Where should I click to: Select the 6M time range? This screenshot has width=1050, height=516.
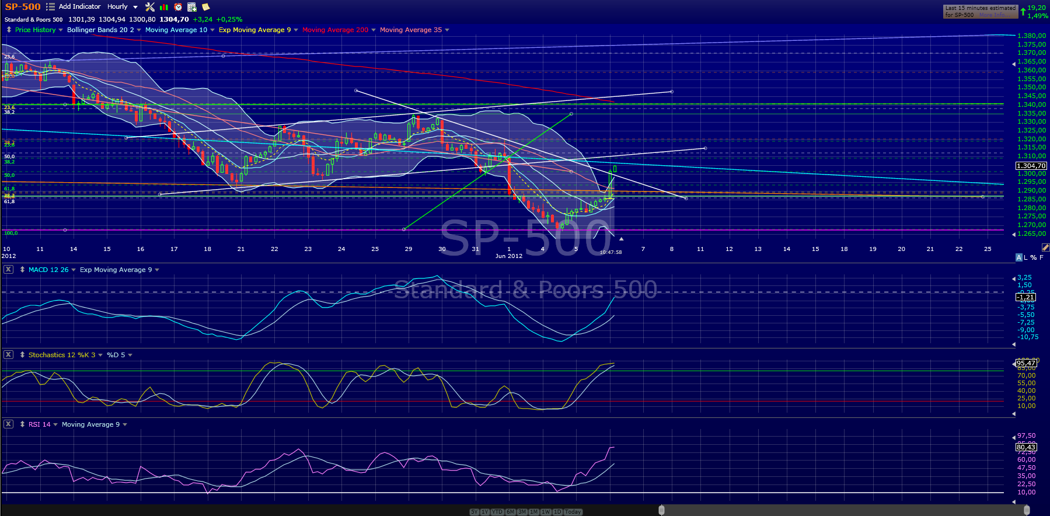511,512
